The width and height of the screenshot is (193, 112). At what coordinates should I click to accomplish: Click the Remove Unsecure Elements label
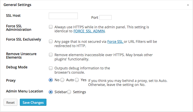[x=21, y=56]
